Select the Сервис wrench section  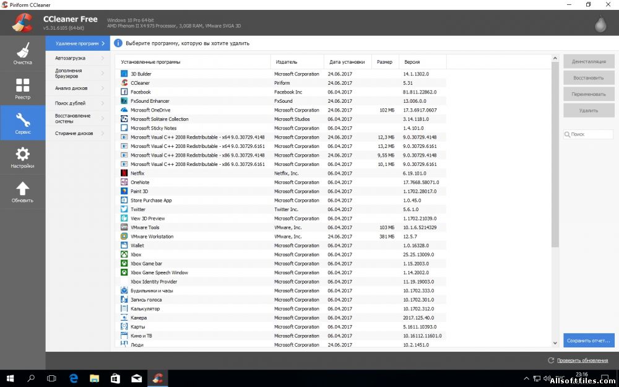coord(22,123)
